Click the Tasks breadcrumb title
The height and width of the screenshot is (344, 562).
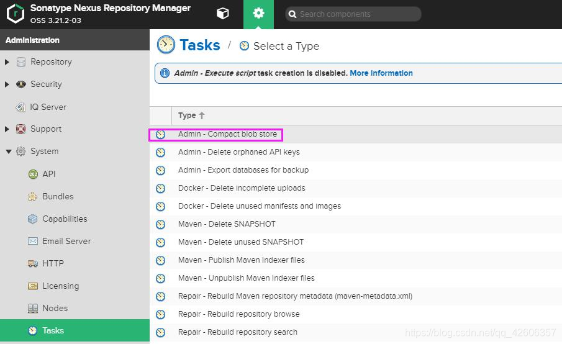199,45
